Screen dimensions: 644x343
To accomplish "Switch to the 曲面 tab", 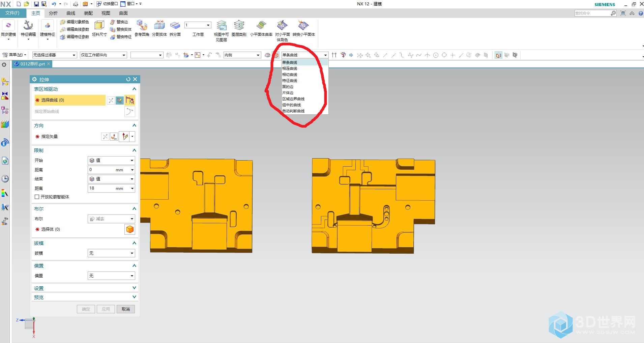I will tap(123, 13).
